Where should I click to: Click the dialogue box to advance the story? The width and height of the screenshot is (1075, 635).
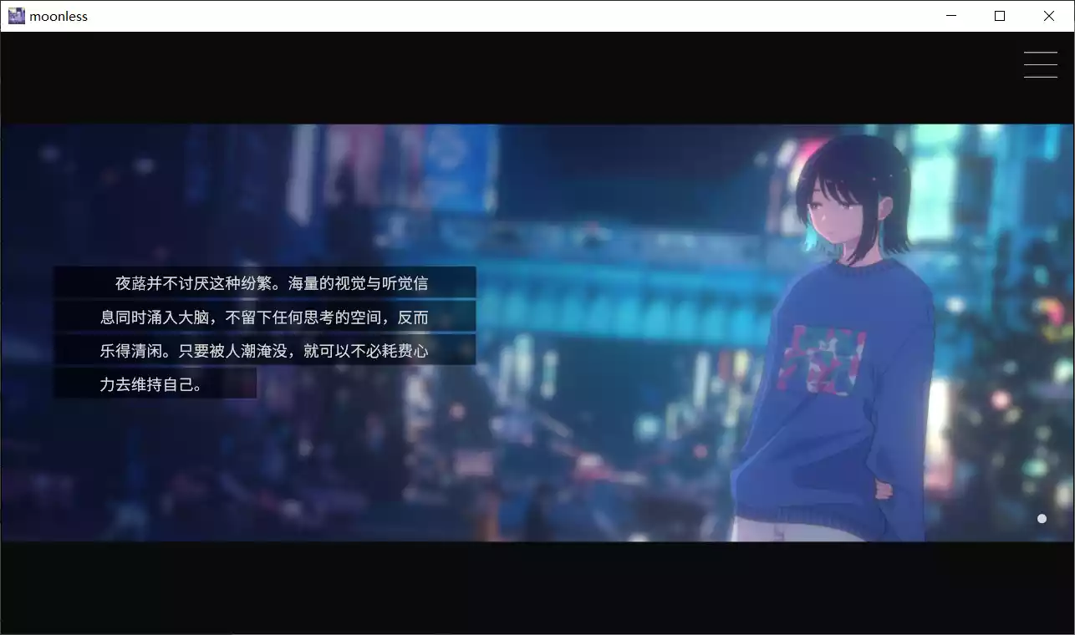coord(263,333)
